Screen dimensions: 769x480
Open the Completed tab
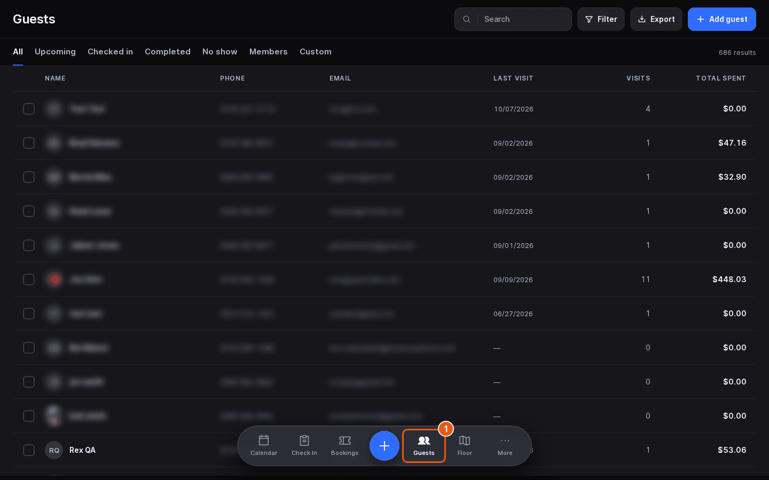coord(168,52)
